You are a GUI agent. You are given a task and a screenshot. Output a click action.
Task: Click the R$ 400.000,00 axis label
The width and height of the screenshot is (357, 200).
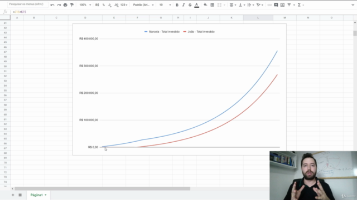[89, 39]
